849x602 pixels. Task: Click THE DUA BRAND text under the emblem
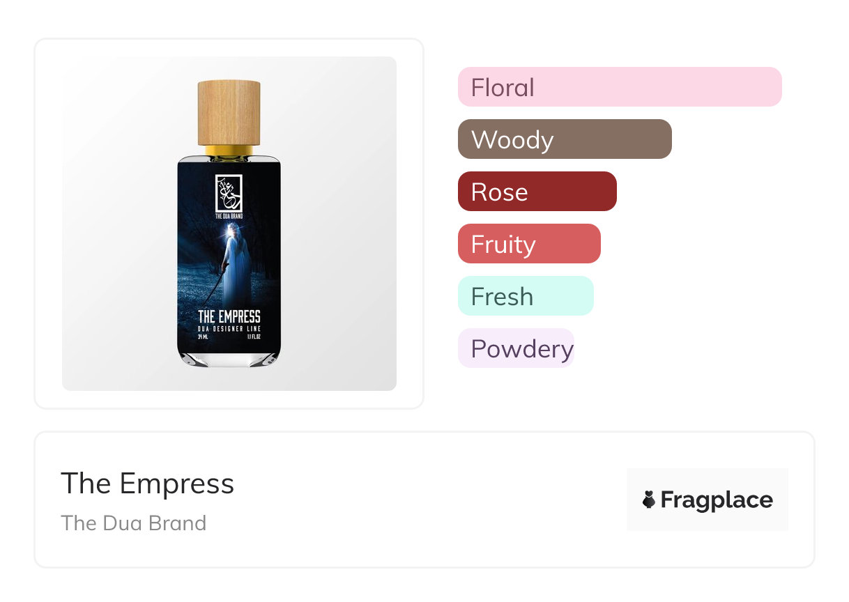[229, 217]
